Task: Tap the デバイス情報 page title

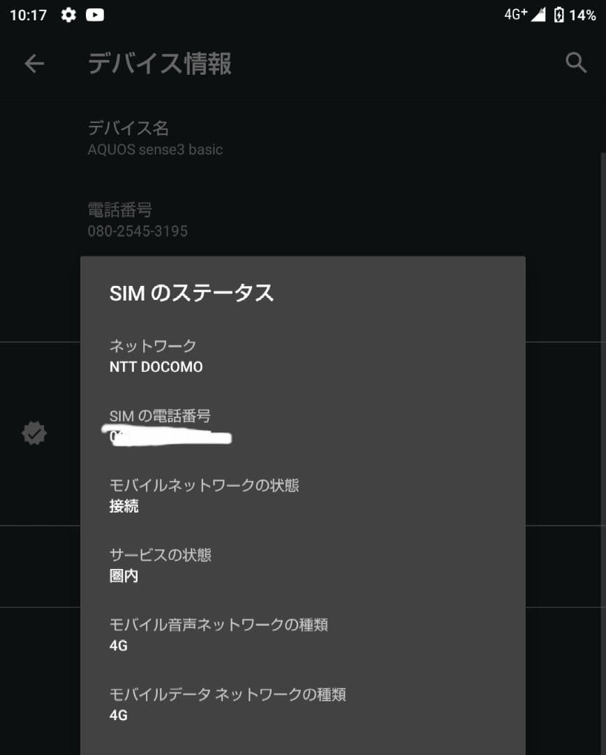Action: tap(160, 64)
